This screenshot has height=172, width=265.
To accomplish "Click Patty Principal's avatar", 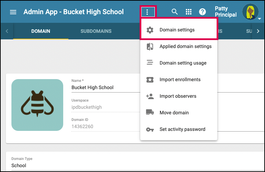I will pos(250,12).
